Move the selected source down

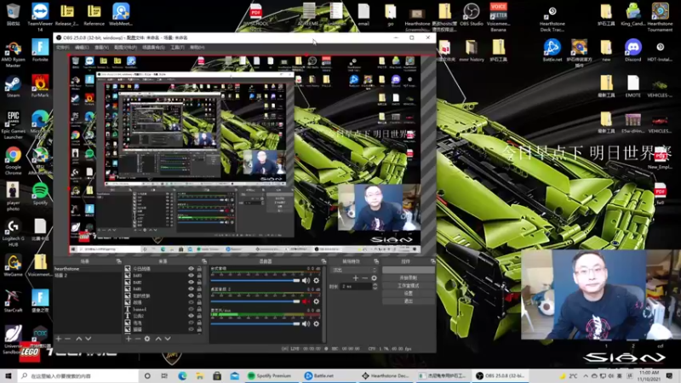point(168,339)
